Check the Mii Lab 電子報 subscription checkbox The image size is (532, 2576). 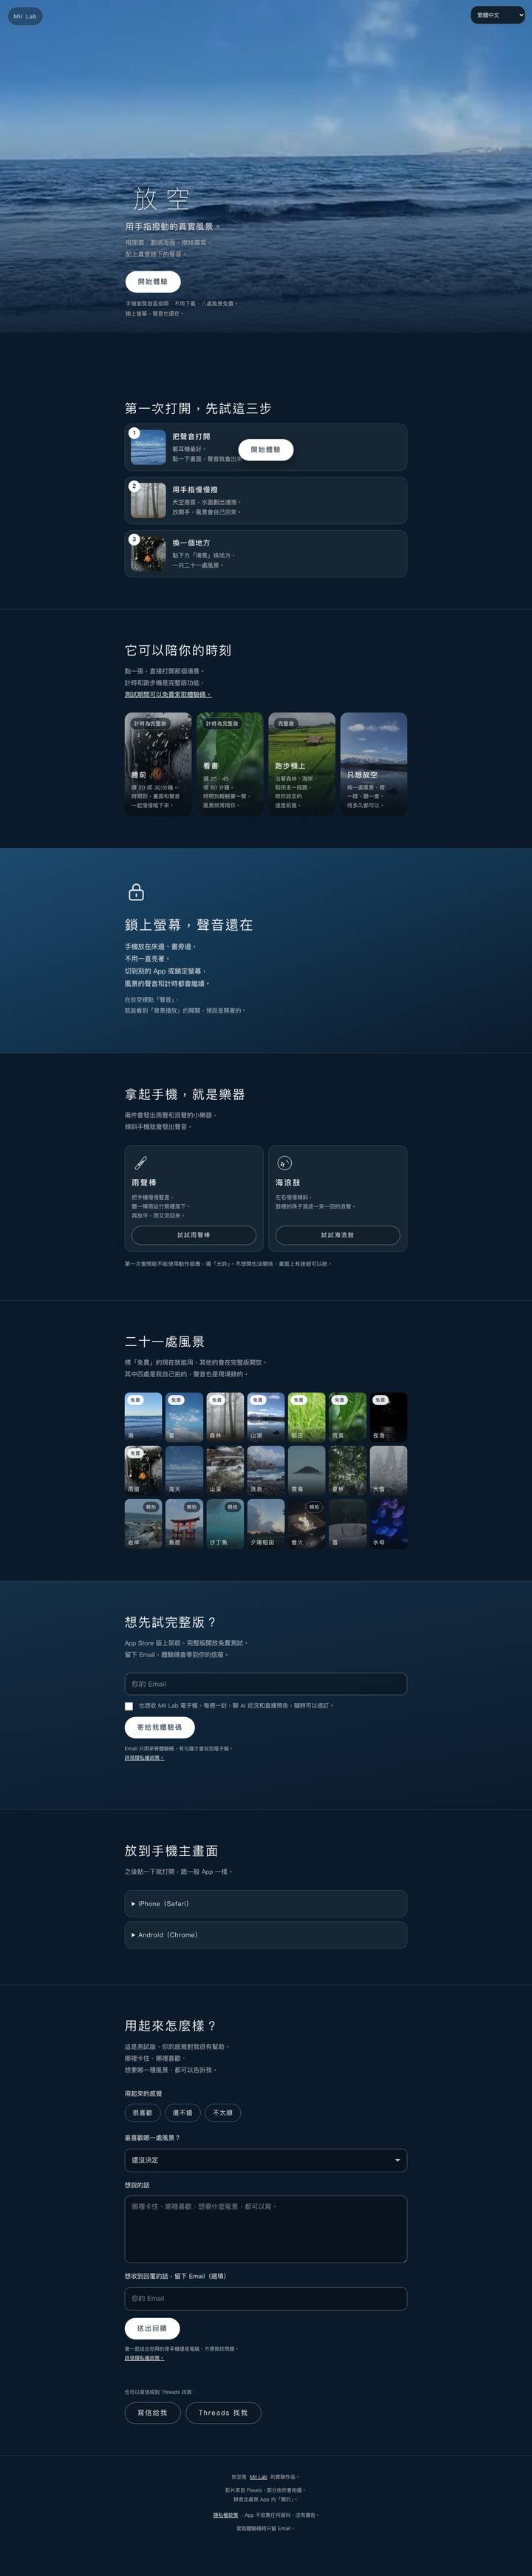[129, 1706]
